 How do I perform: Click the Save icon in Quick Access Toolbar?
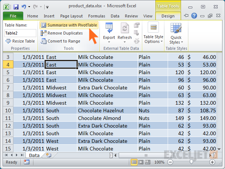(16, 7)
